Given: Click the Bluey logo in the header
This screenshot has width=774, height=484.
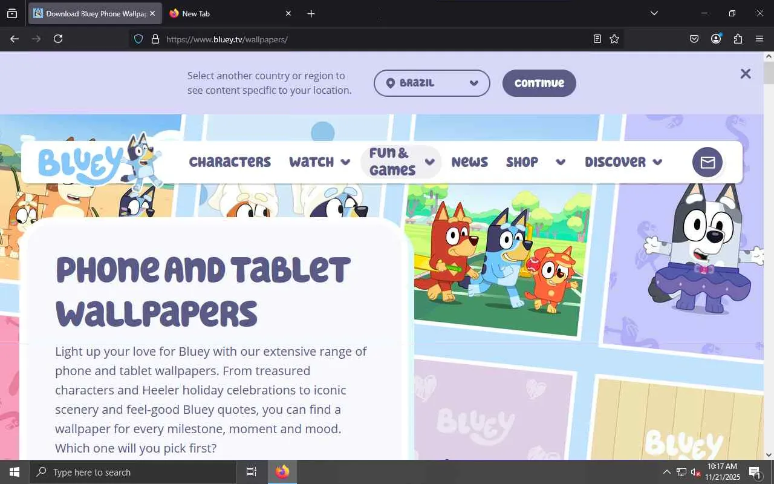Looking at the screenshot, I should tap(100, 162).
